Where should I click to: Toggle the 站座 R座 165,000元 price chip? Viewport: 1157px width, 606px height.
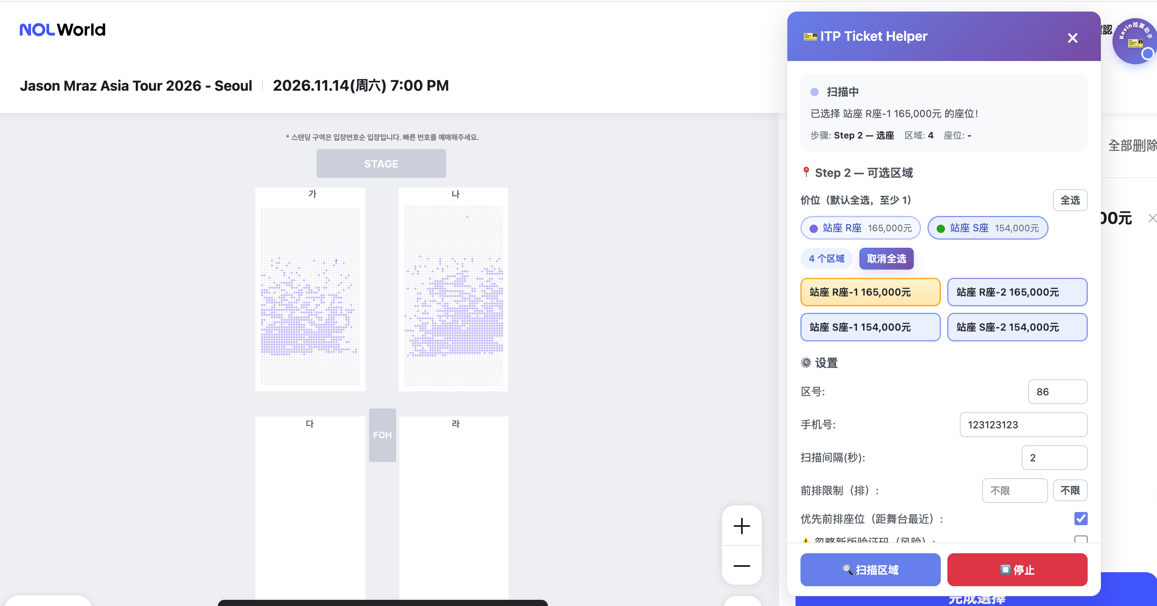click(x=860, y=228)
